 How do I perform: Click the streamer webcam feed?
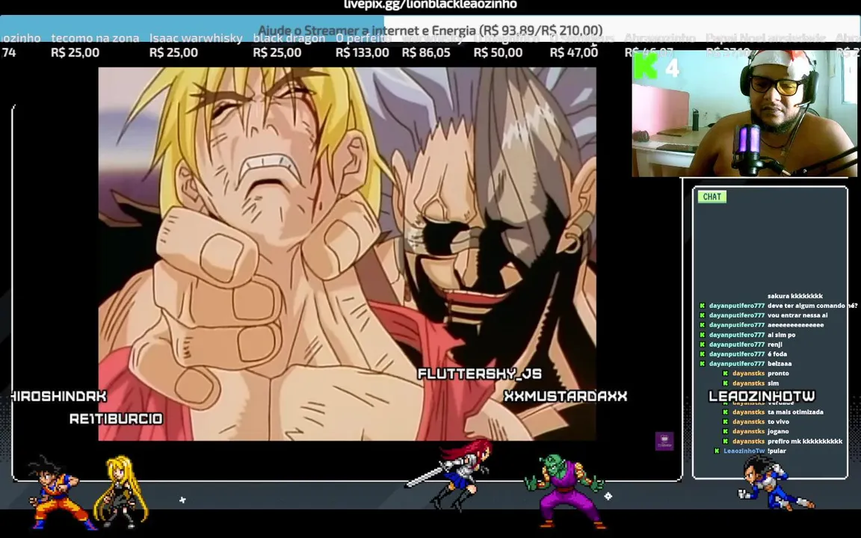744,113
